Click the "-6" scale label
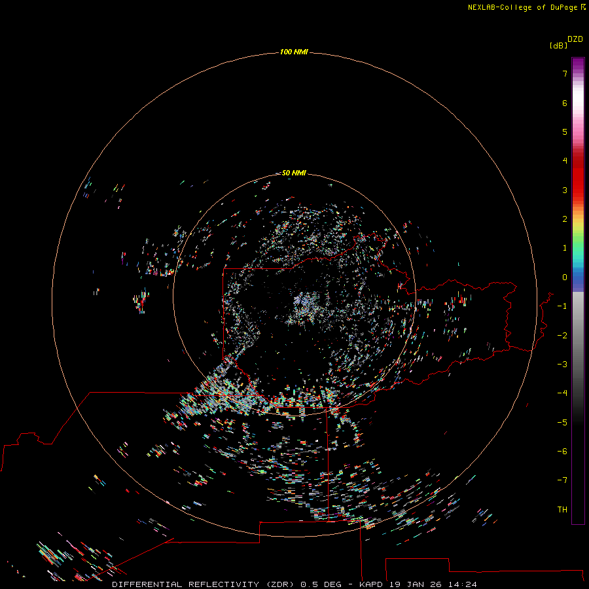The width and height of the screenshot is (589, 589). click(x=562, y=452)
